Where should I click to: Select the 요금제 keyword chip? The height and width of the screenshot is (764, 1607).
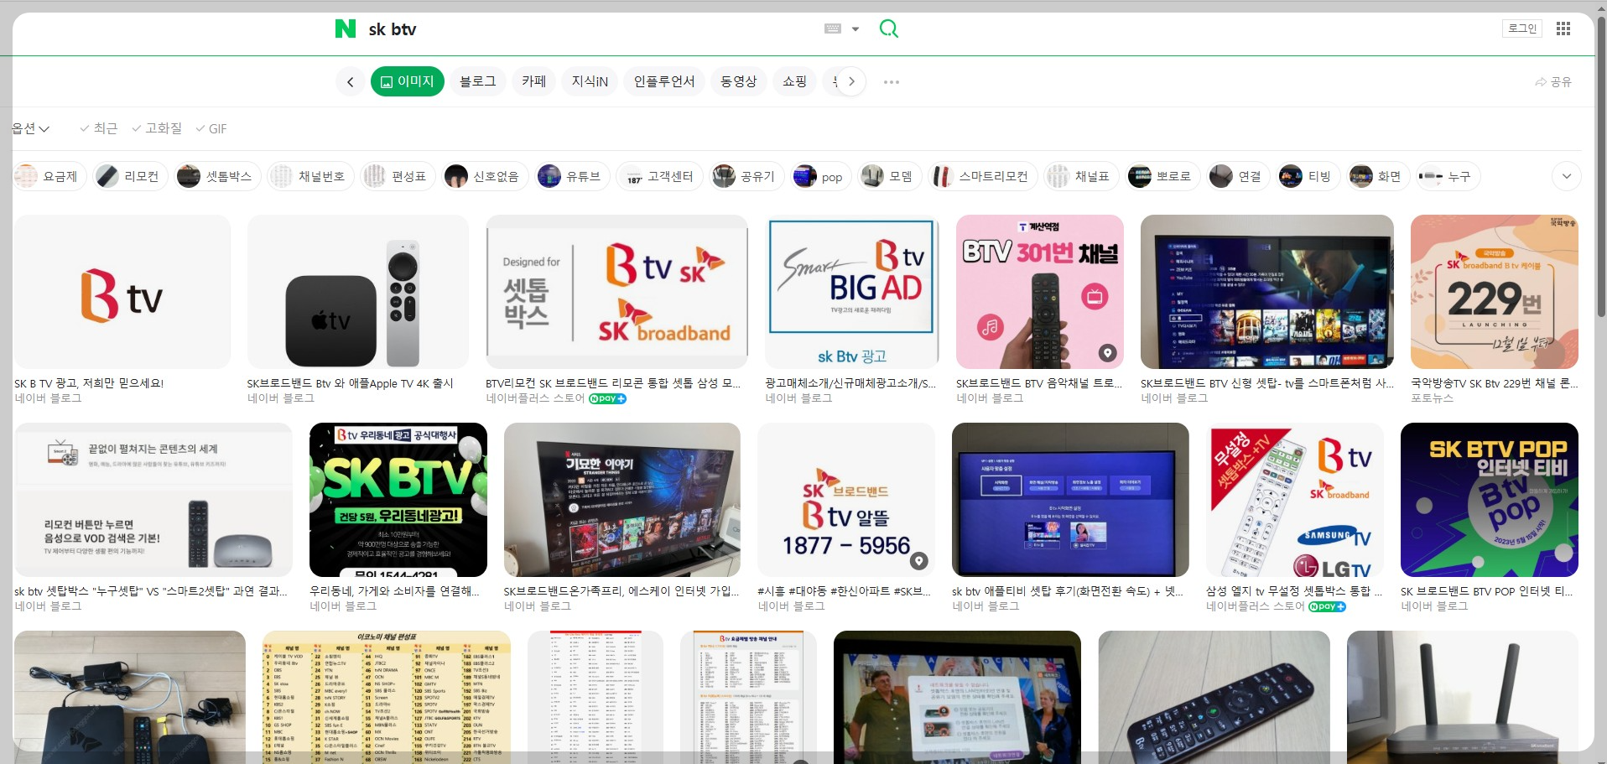tap(49, 176)
